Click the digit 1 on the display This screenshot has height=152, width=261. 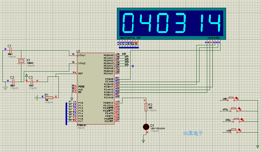pos(202,23)
